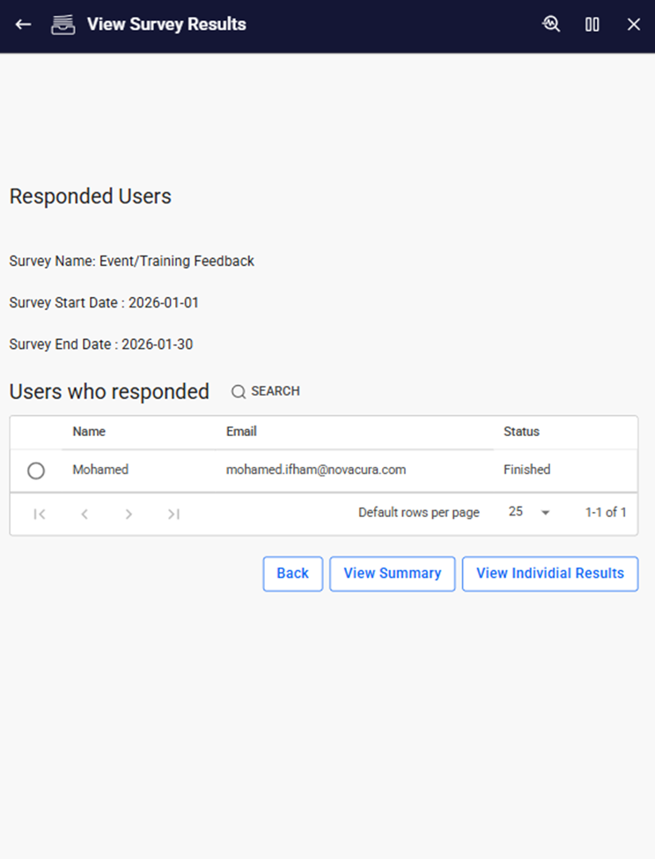The image size is (655, 859).
Task: Sort by the Status column header
Action: click(x=521, y=432)
